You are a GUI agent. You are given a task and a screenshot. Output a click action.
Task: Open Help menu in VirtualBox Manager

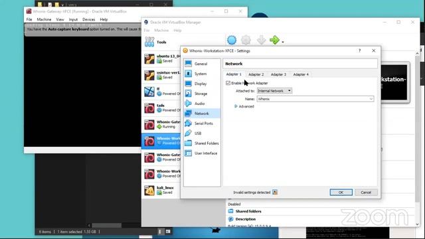coord(177,31)
